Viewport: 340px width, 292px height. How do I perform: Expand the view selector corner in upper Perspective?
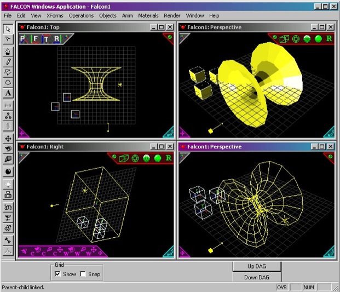point(183,38)
